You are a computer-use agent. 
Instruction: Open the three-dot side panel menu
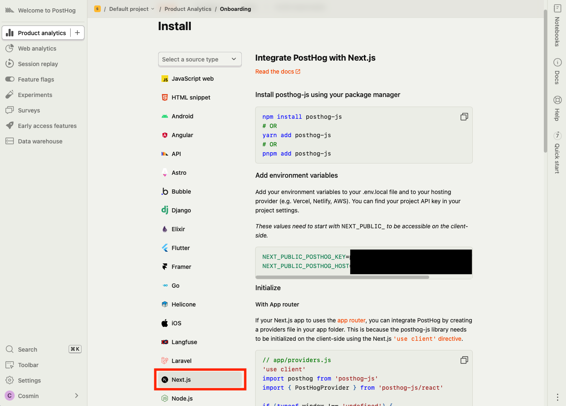click(557, 397)
